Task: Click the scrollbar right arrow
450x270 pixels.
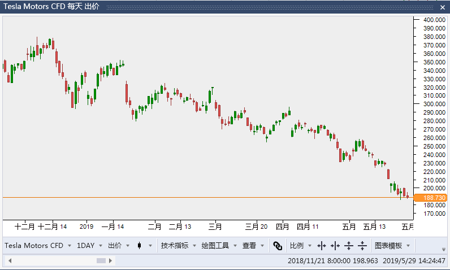Action: 110,260
